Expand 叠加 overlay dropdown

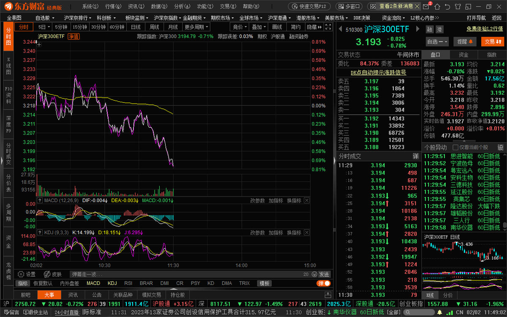258,27
